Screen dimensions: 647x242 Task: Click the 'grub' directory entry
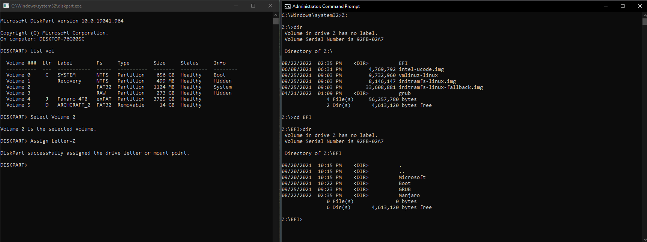(405, 93)
